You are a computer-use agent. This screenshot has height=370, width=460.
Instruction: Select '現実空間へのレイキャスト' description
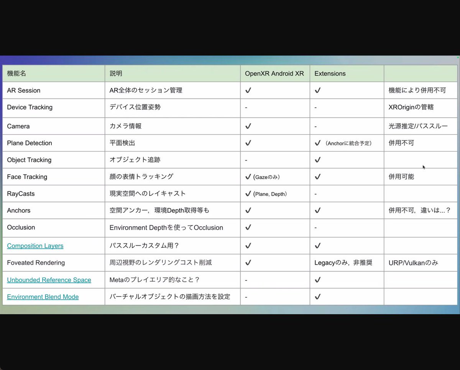pos(148,194)
